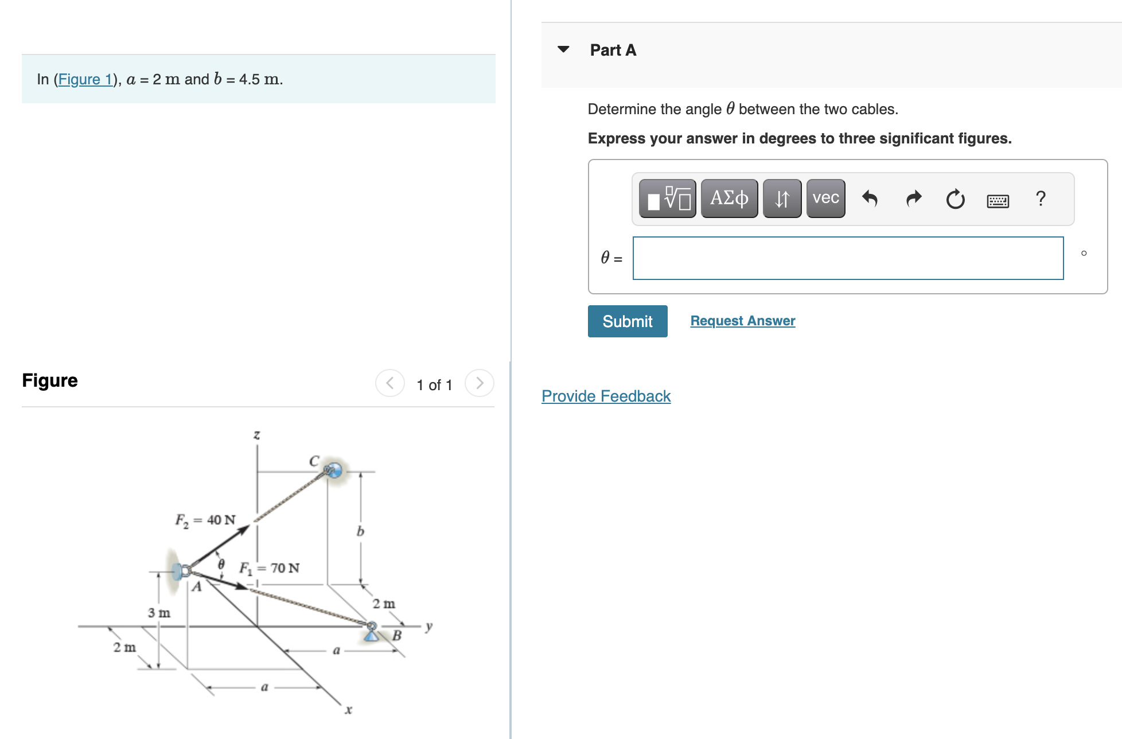Advance to next figure with right chevron
Screen dimensions: 1122x739
pyautogui.click(x=480, y=383)
